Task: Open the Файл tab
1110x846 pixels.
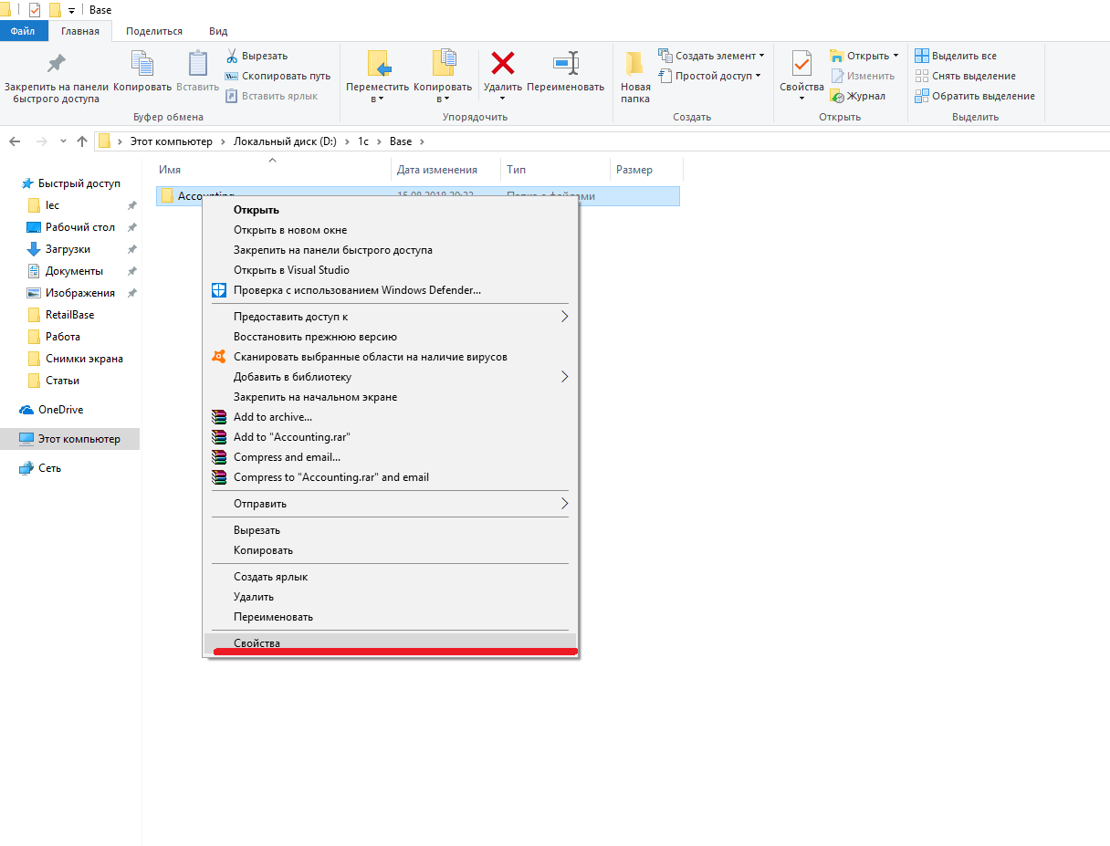Action: (x=23, y=31)
